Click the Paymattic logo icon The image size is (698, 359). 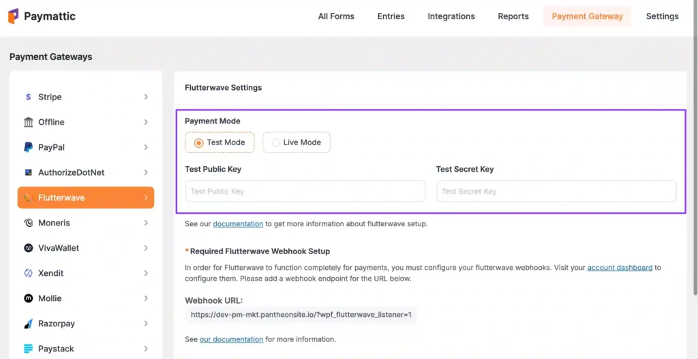(x=14, y=16)
